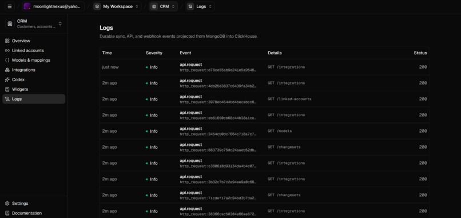Select Logs in the sidebar
The image size is (461, 218).
coord(34,99)
